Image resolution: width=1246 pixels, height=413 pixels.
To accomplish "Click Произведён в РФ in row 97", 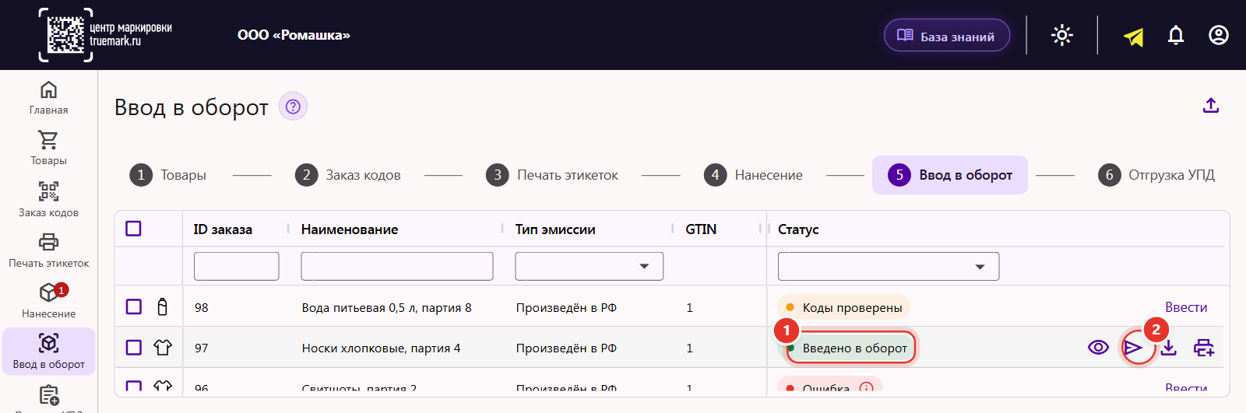I will (x=566, y=348).
